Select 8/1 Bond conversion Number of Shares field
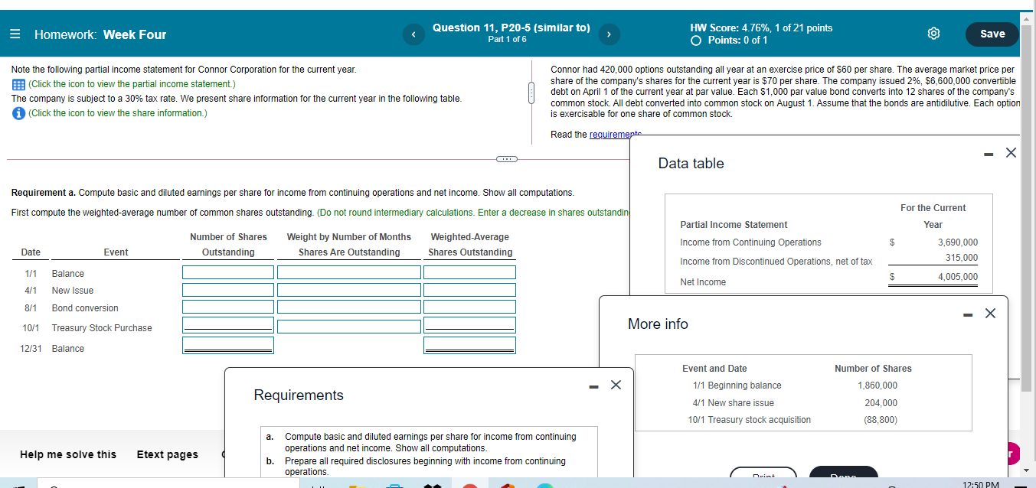Screen dimensions: 1036x488 click(228, 307)
